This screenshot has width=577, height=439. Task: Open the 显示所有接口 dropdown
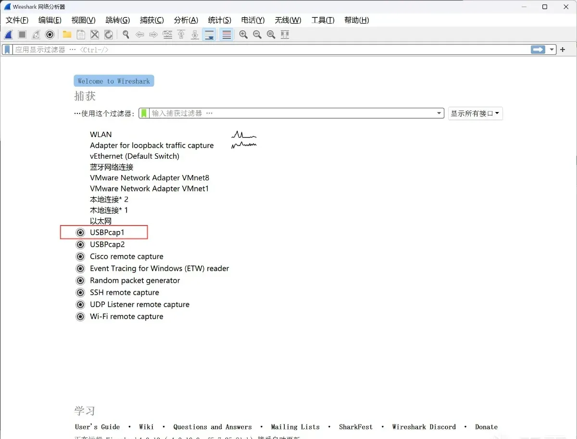(x=476, y=113)
